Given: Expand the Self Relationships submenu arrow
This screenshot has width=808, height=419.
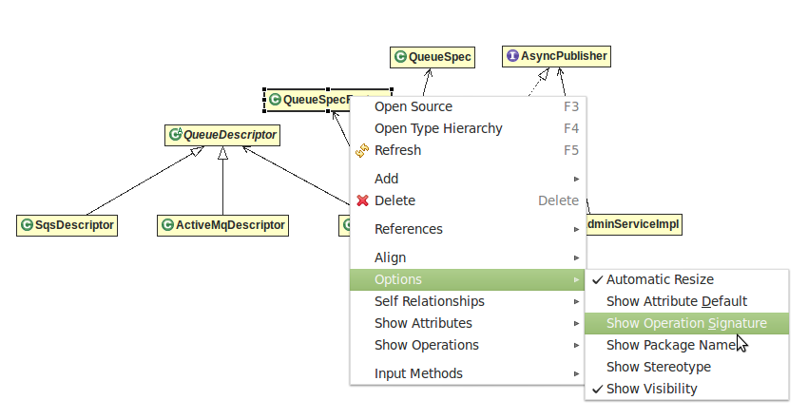Looking at the screenshot, I should point(577,301).
